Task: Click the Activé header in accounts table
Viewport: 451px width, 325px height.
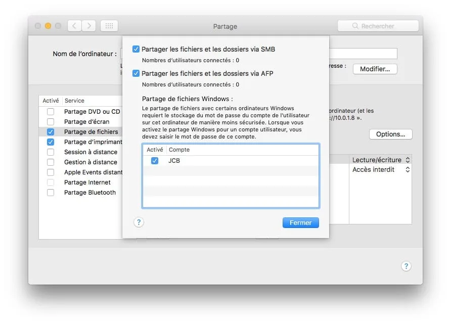Action: coord(155,150)
